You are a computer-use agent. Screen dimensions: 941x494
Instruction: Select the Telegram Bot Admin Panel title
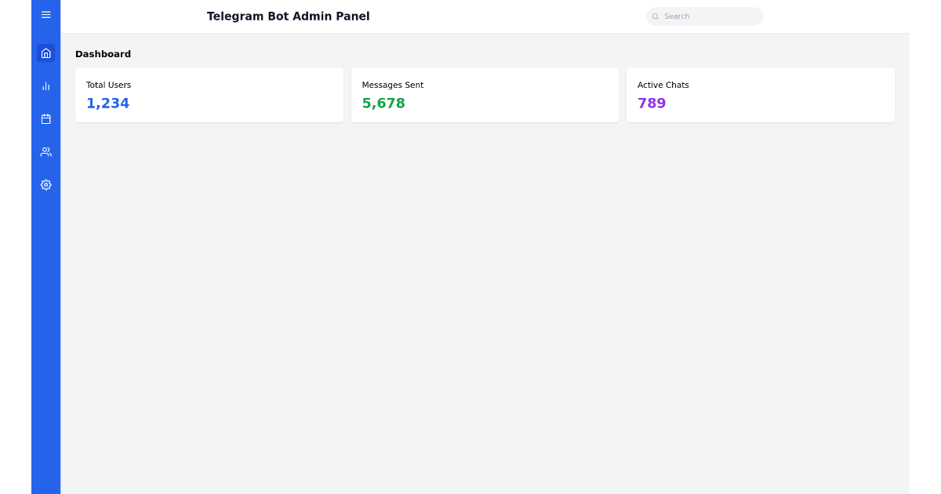click(x=288, y=16)
